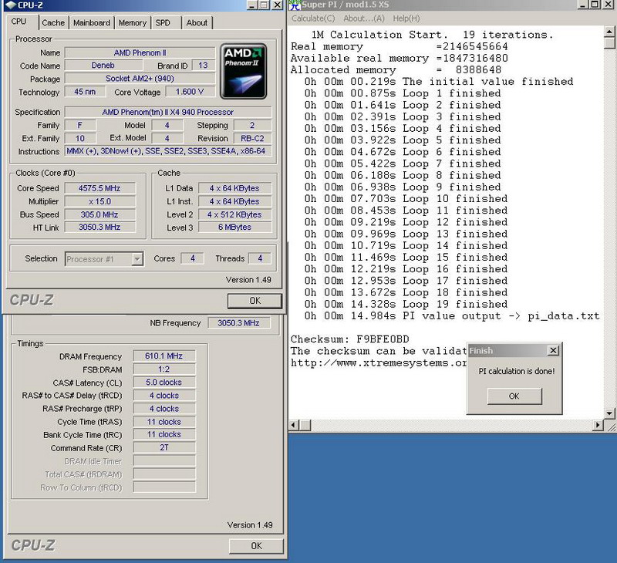The image size is (617, 563).
Task: Open the SPD tab
Action: pyautogui.click(x=163, y=23)
